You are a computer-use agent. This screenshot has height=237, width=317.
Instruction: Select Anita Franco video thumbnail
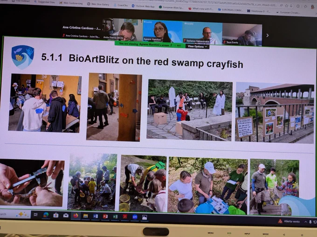tap(123, 30)
